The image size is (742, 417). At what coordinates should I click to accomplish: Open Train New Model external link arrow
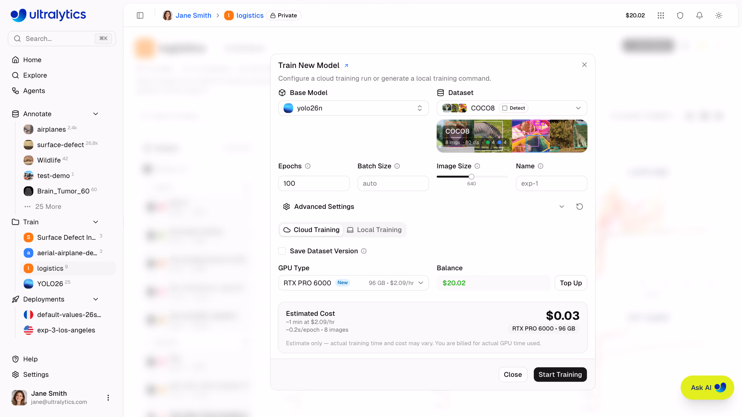tap(346, 66)
